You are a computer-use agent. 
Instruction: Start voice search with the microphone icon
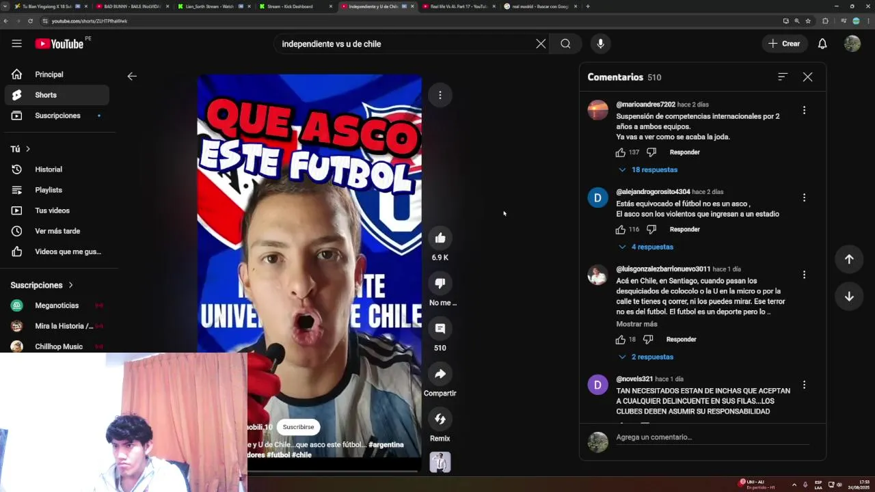(x=600, y=44)
